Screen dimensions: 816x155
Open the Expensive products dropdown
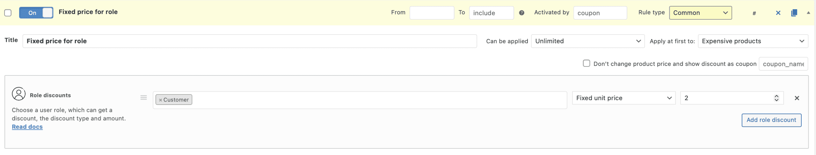click(753, 41)
